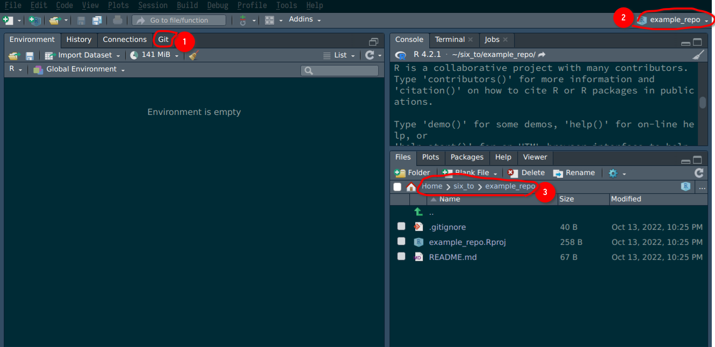Click the project directory R icon in Files
This screenshot has height=347, width=715.
tap(685, 186)
